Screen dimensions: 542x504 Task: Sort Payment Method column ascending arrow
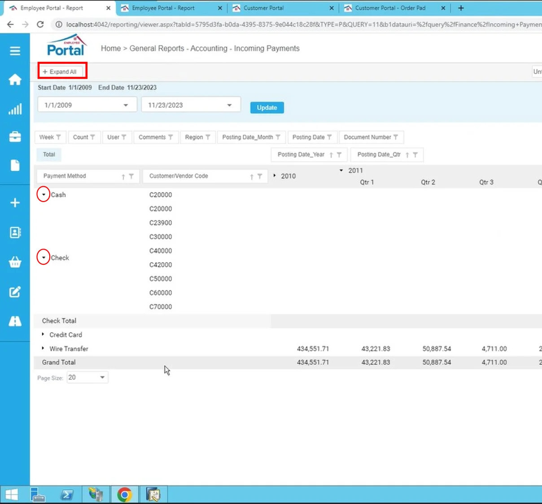point(123,177)
